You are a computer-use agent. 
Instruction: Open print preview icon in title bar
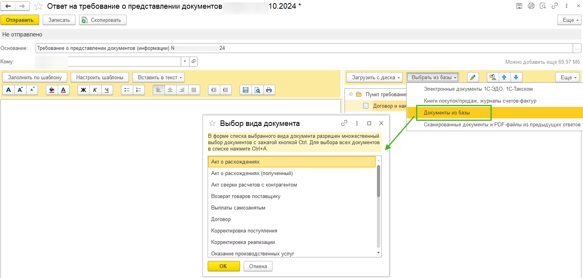point(543,6)
